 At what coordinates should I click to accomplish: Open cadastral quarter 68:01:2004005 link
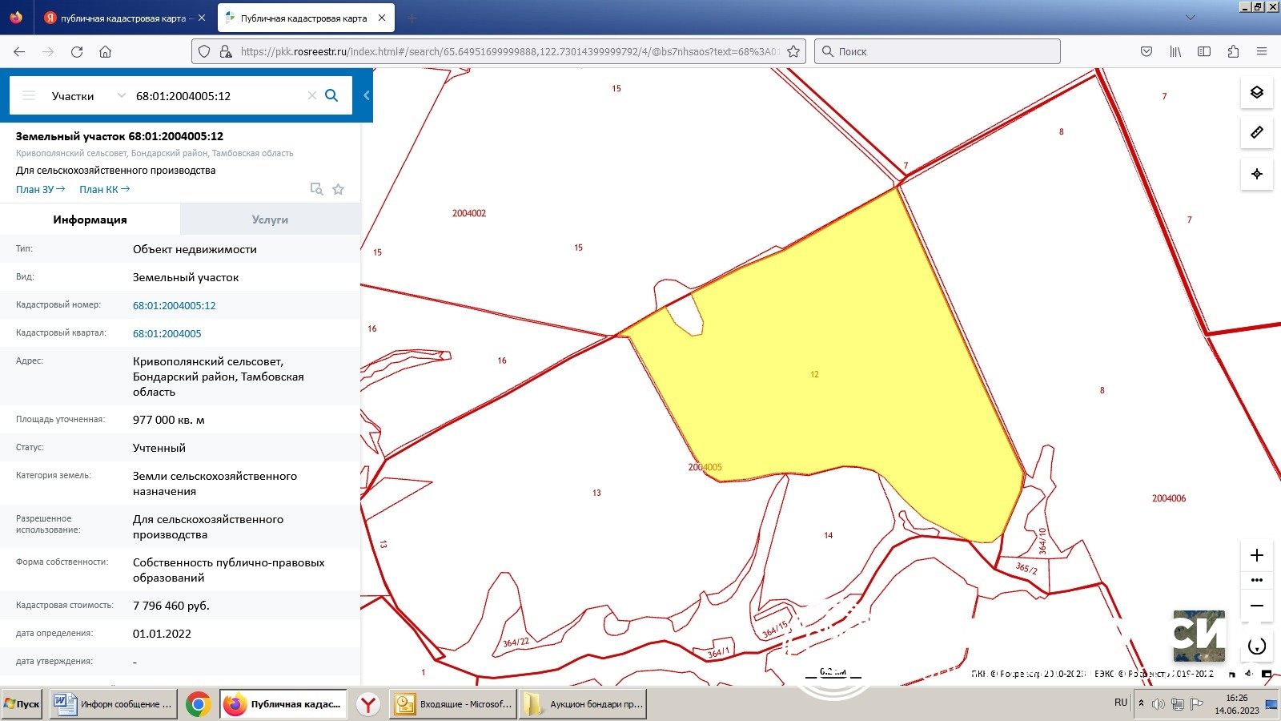pos(167,333)
